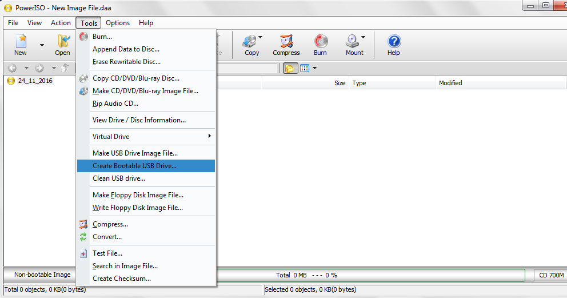Open the Options menu
The width and height of the screenshot is (567, 298).
[x=118, y=23]
